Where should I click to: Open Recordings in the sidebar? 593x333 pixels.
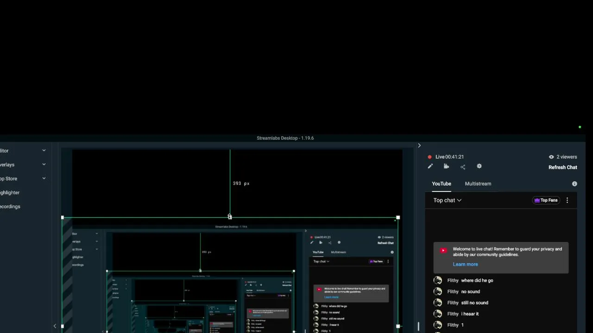pyautogui.click(x=10, y=206)
